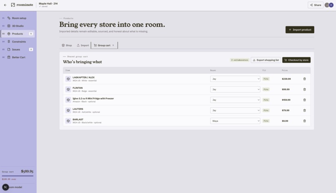The width and height of the screenshot is (336, 193).
Task: Delete LAGKAPTEN / ALEX with trash icon
Action: click(x=304, y=79)
